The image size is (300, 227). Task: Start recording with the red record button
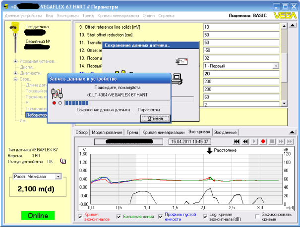pos(263,141)
